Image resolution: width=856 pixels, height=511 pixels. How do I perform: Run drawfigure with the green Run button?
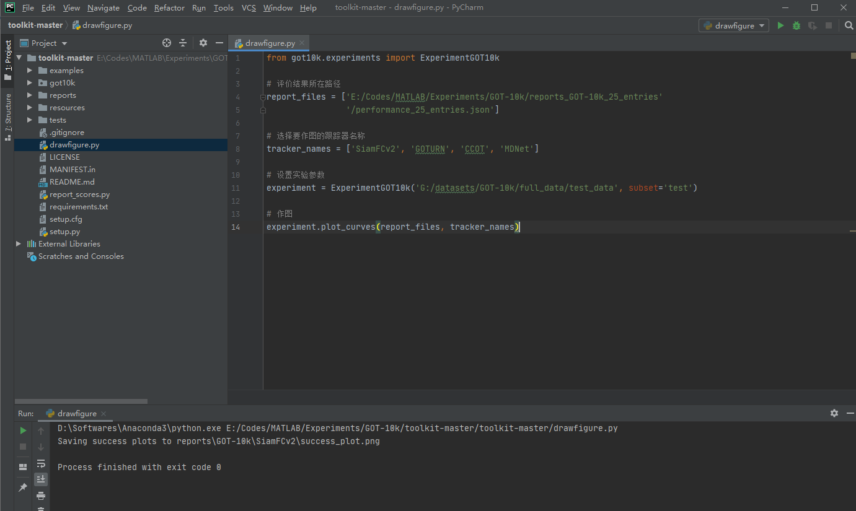[x=780, y=25]
